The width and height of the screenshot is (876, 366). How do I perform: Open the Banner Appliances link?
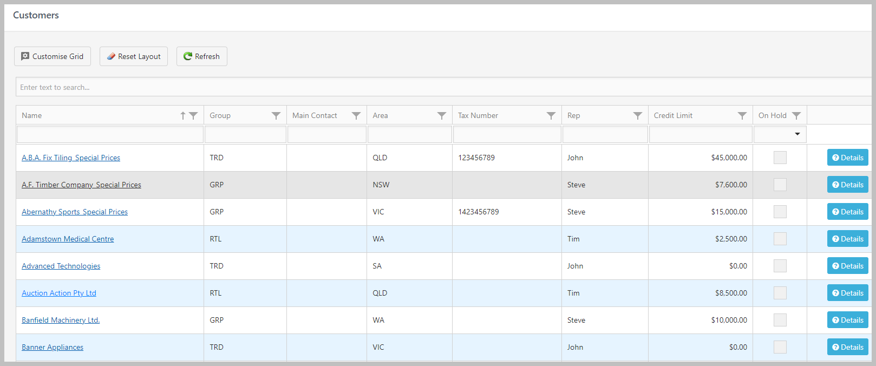(53, 347)
